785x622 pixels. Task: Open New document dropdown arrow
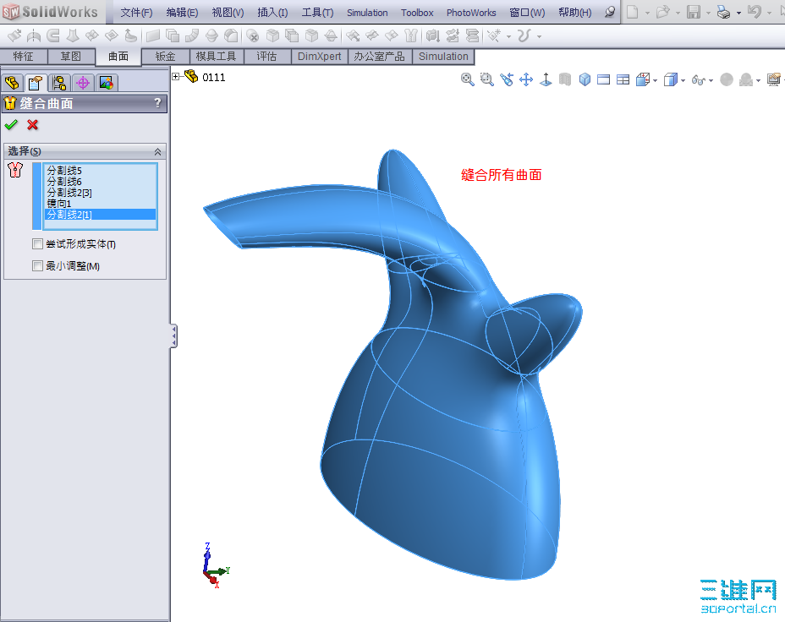click(x=647, y=13)
